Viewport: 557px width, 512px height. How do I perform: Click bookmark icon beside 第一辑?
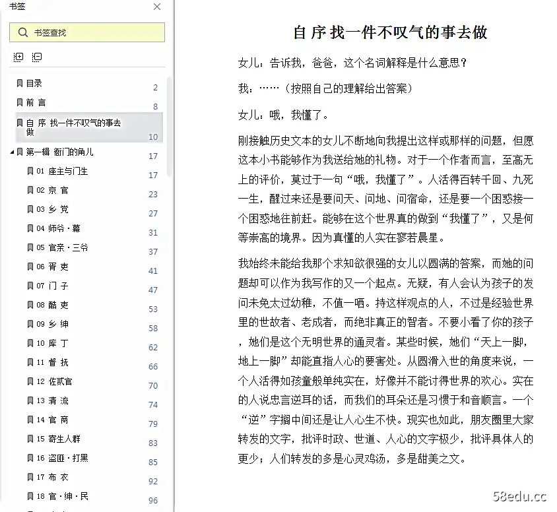tap(20, 152)
